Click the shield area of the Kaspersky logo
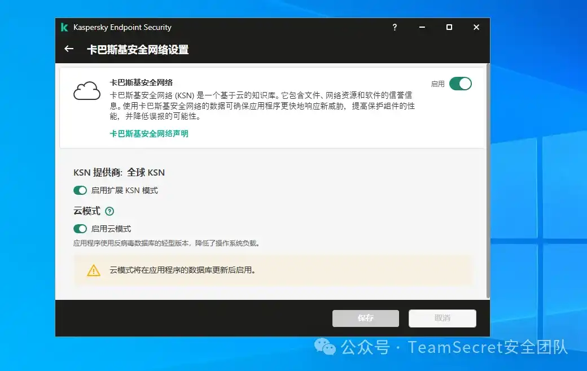 point(64,27)
